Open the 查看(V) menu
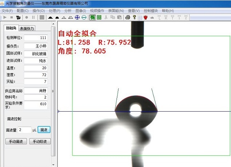231x167 pixels. click(x=134, y=11)
